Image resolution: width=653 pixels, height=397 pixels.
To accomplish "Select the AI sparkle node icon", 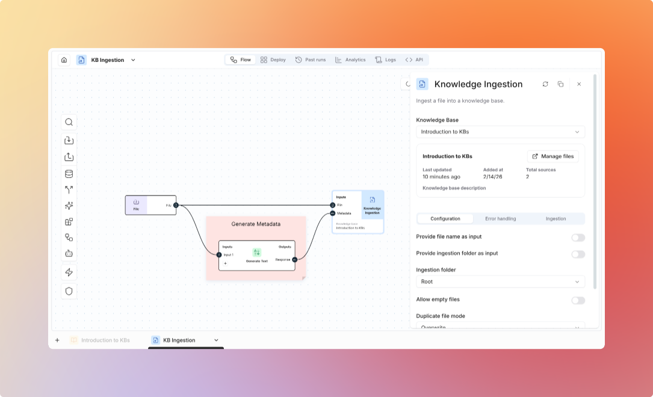I will (69, 205).
